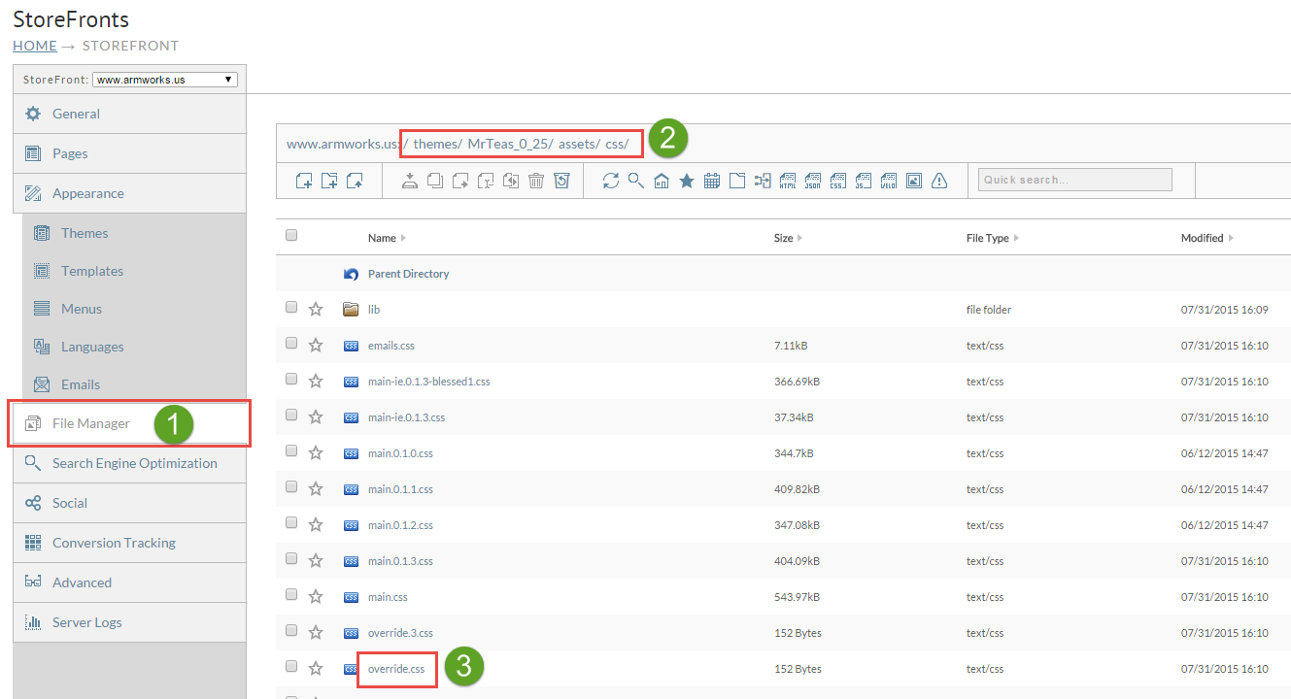Open the File Manager section
This screenshot has width=1291, height=699.
[x=129, y=423]
